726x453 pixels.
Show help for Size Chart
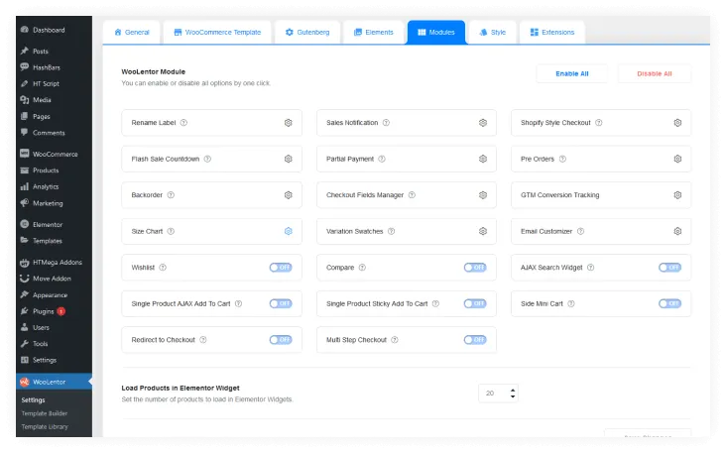tap(171, 231)
